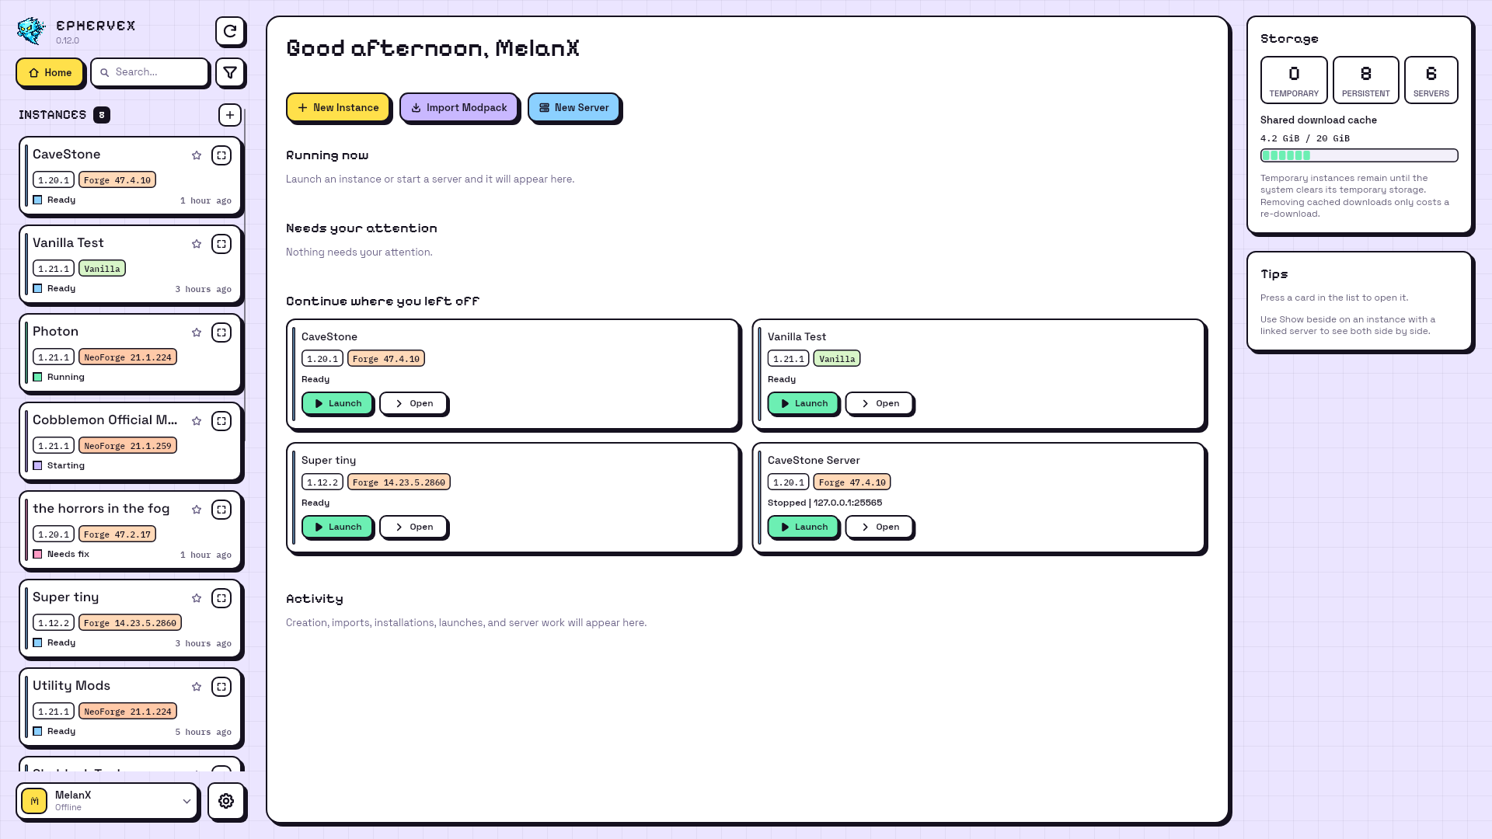Screen dimensions: 1492x839
Task: Star the Photon instance
Action: (197, 332)
